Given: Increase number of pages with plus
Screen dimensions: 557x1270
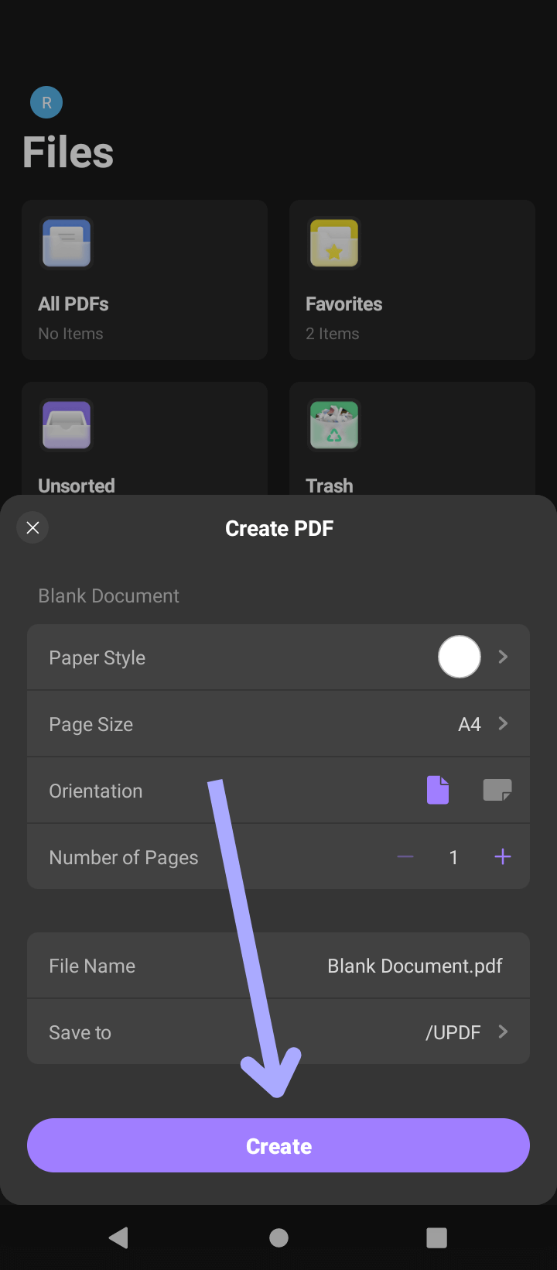Looking at the screenshot, I should coord(503,856).
